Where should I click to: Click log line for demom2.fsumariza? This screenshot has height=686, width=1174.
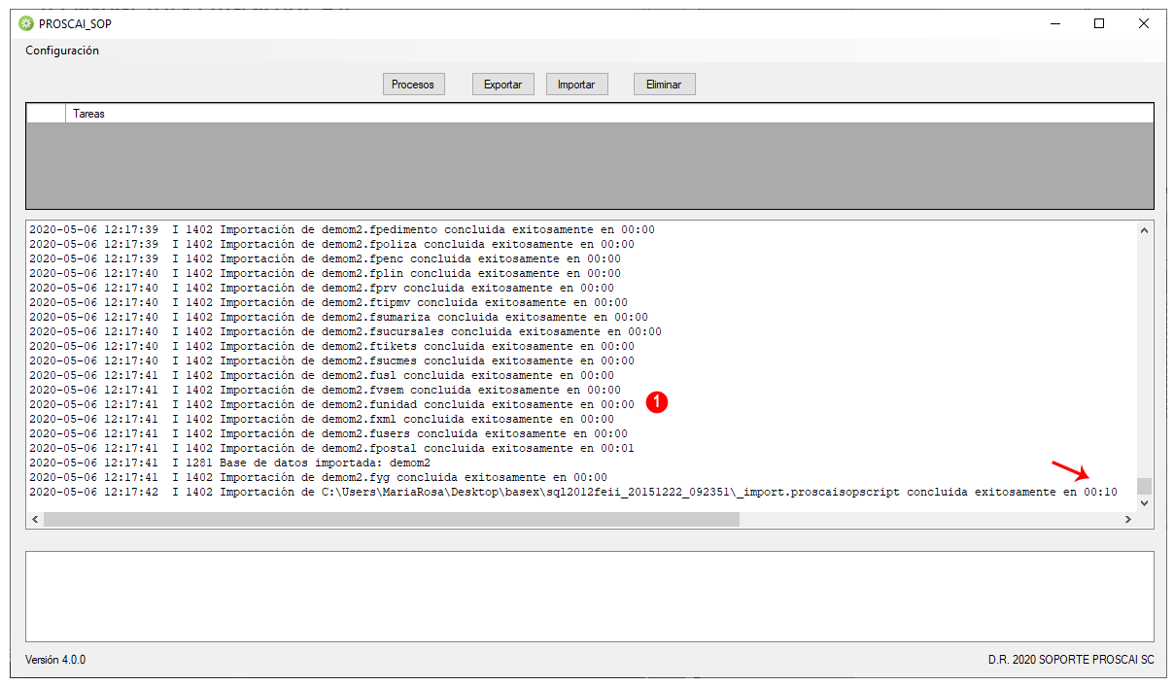coord(338,318)
